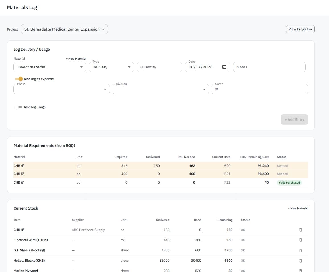Click the Current Stock heading
This screenshot has height=272, width=329.
(26, 208)
